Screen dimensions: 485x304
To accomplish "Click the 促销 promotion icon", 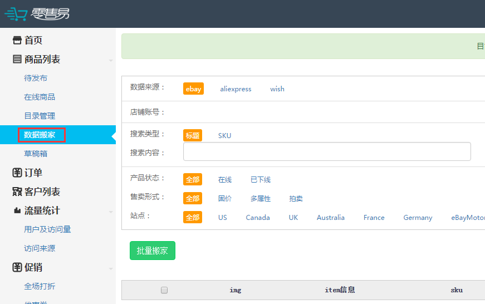I will point(17,267).
